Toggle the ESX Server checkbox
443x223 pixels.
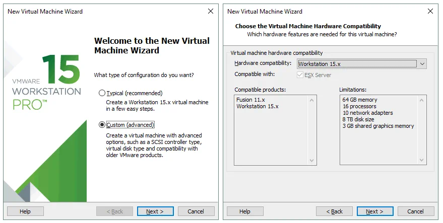(x=301, y=75)
